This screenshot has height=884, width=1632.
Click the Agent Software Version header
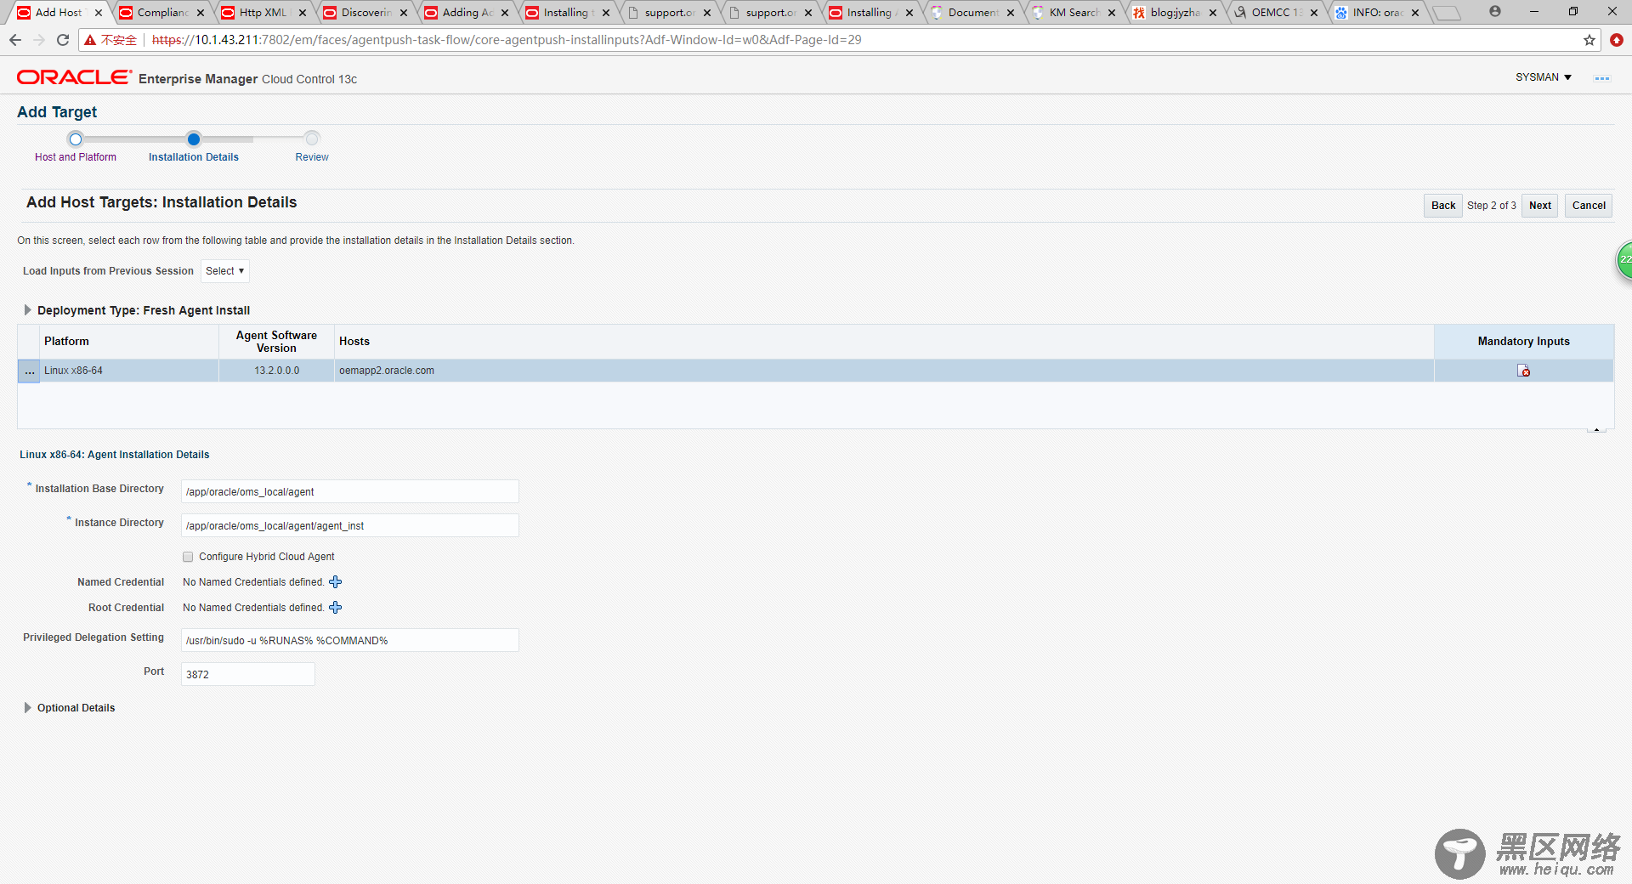[276, 342]
